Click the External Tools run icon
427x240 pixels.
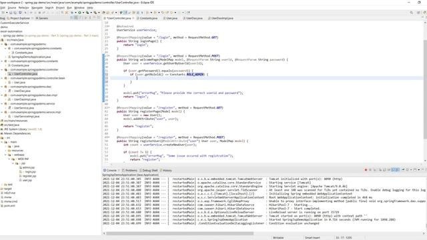[95, 13]
